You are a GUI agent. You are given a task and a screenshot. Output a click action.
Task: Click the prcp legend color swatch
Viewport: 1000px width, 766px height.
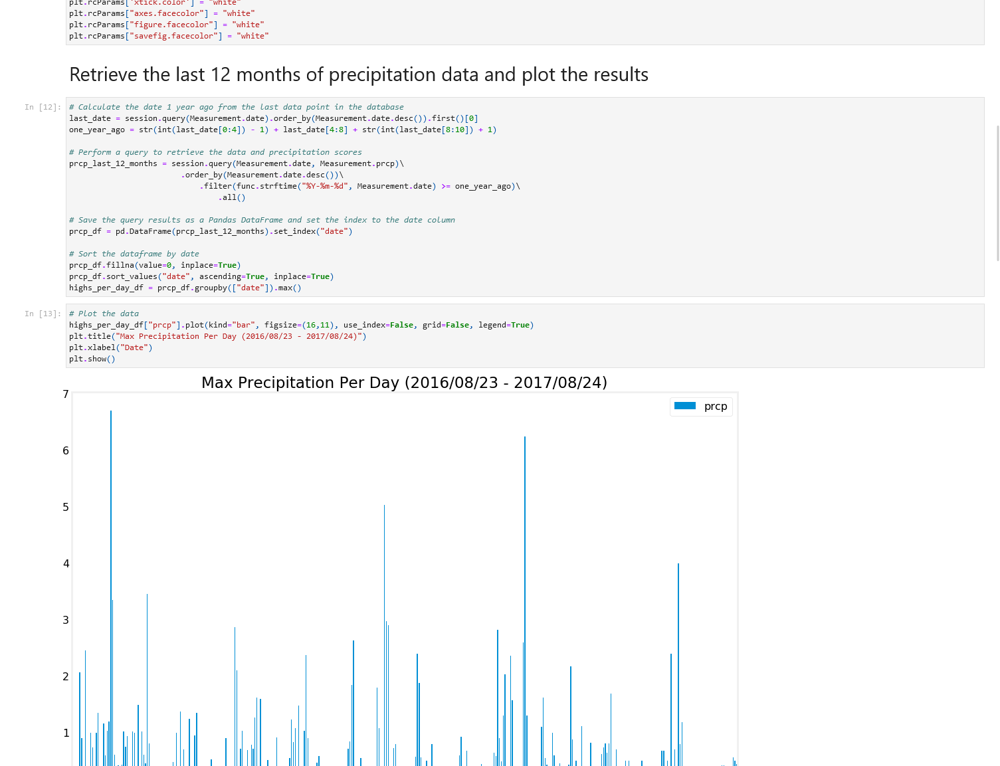684,406
